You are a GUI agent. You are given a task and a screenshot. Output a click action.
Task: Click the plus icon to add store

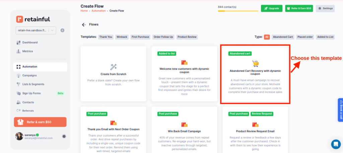coord(62,30)
